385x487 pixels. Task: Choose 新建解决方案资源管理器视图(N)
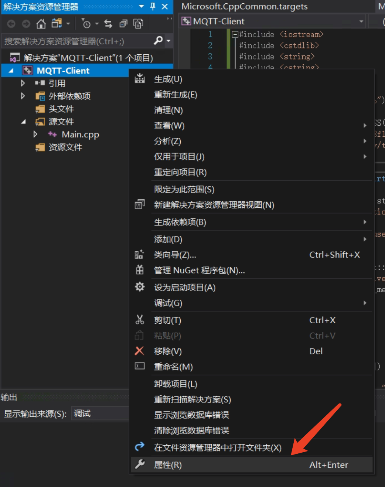(x=252, y=205)
